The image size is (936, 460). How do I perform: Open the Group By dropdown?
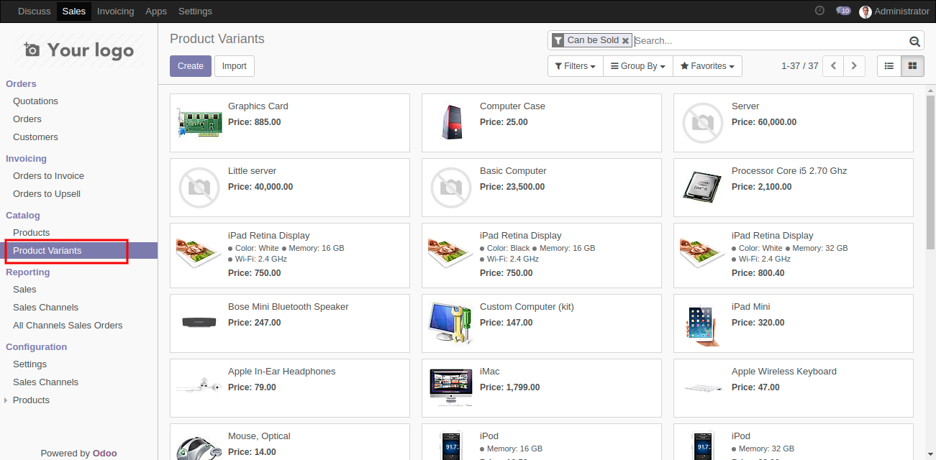tap(637, 65)
